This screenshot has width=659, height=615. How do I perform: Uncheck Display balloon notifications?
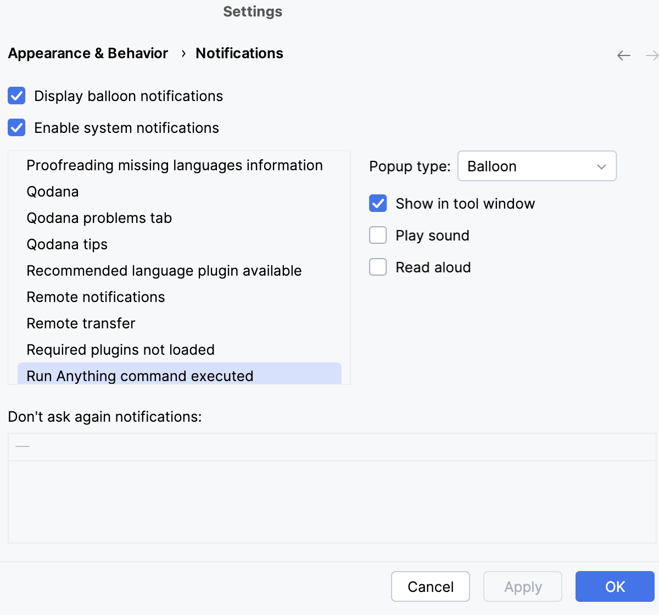[16, 96]
